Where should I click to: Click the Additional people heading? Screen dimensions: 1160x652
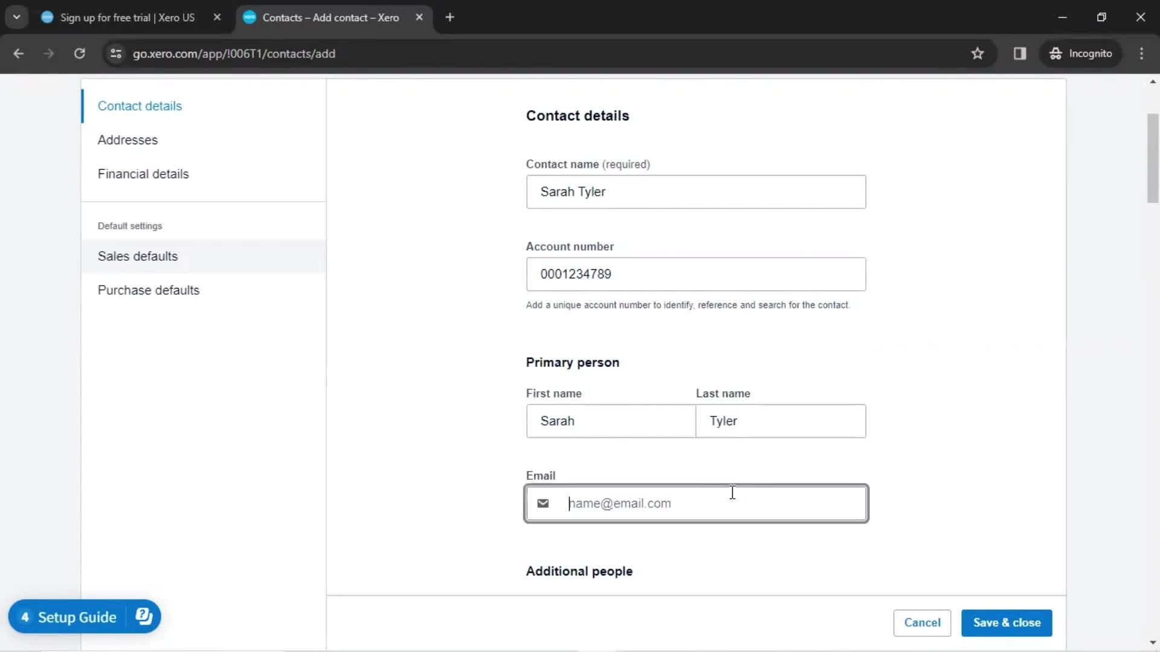pos(579,572)
